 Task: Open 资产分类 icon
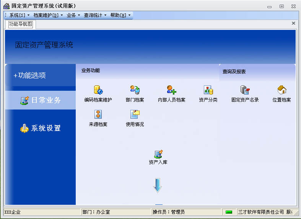[x=208, y=90]
